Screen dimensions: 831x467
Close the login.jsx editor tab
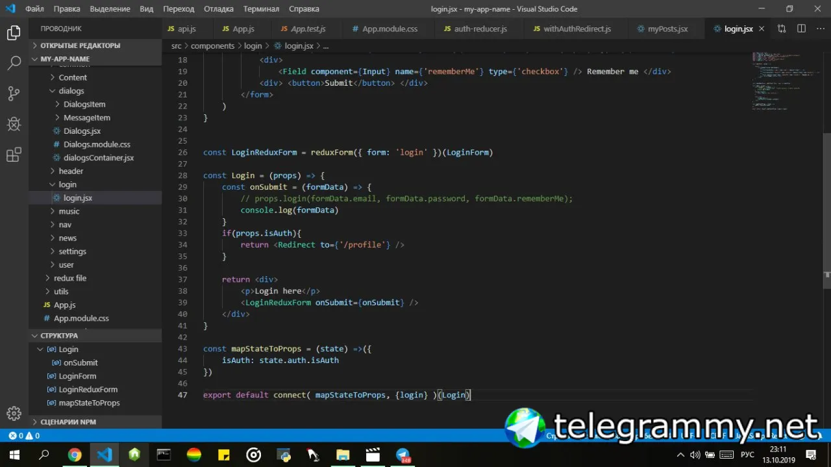point(762,29)
